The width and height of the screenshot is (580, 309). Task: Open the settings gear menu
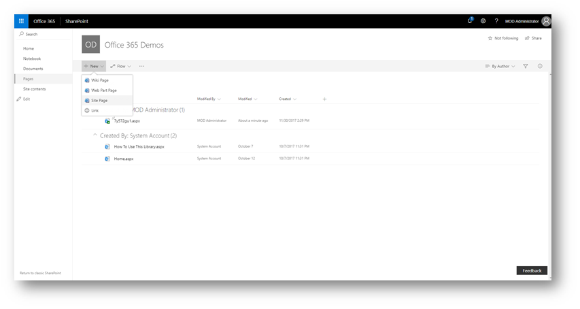483,21
